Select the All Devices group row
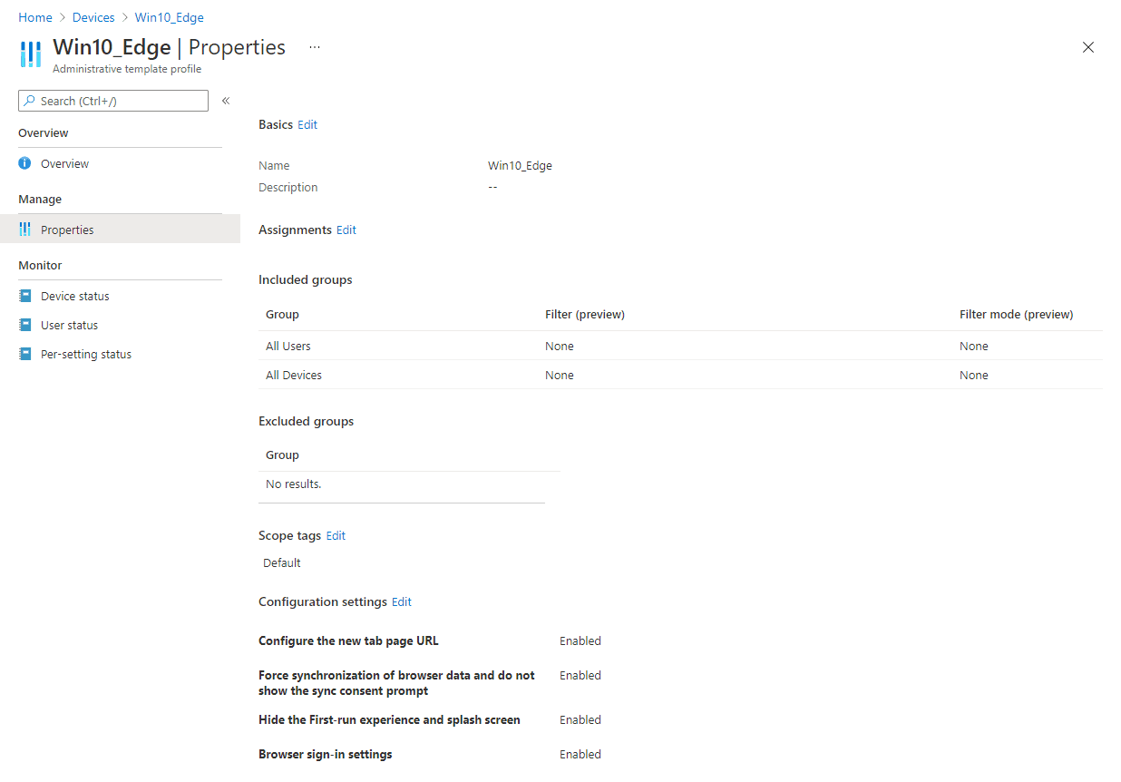The image size is (1121, 782). click(293, 375)
